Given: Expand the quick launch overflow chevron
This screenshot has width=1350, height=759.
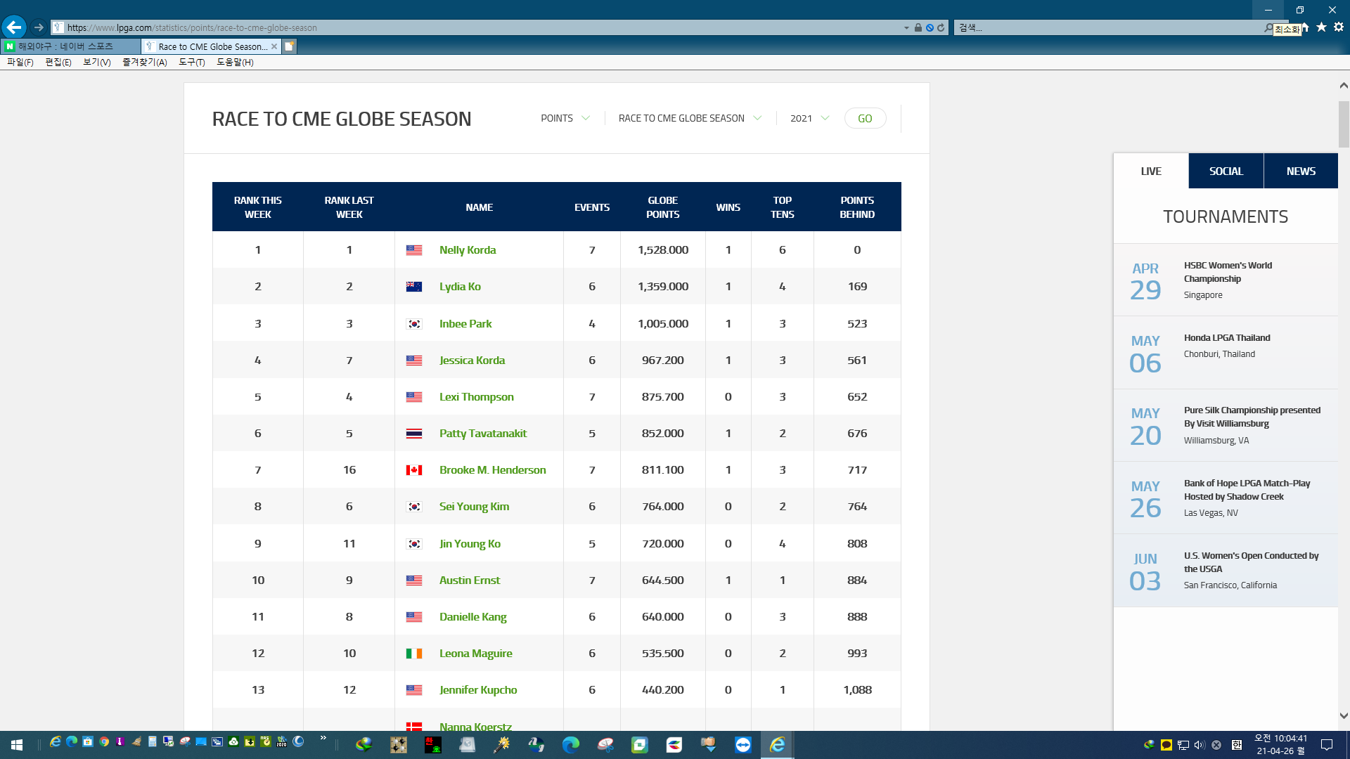Looking at the screenshot, I should [x=323, y=738].
